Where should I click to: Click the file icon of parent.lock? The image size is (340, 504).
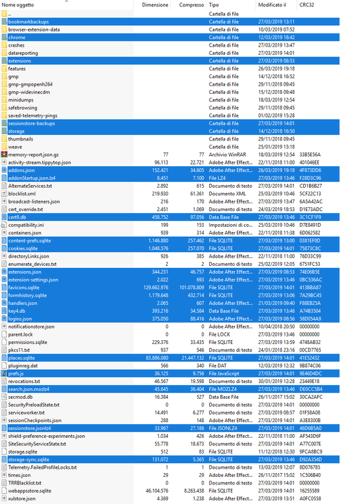[4, 335]
